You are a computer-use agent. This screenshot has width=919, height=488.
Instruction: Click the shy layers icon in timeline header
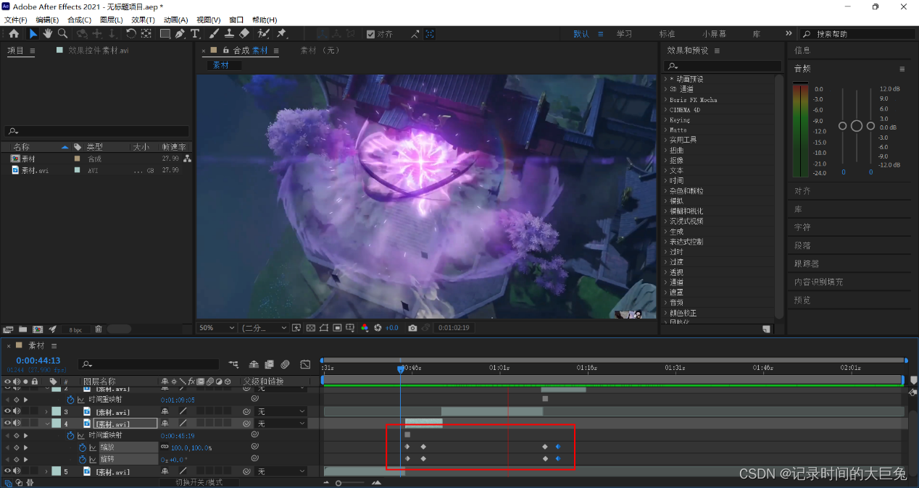(254, 364)
